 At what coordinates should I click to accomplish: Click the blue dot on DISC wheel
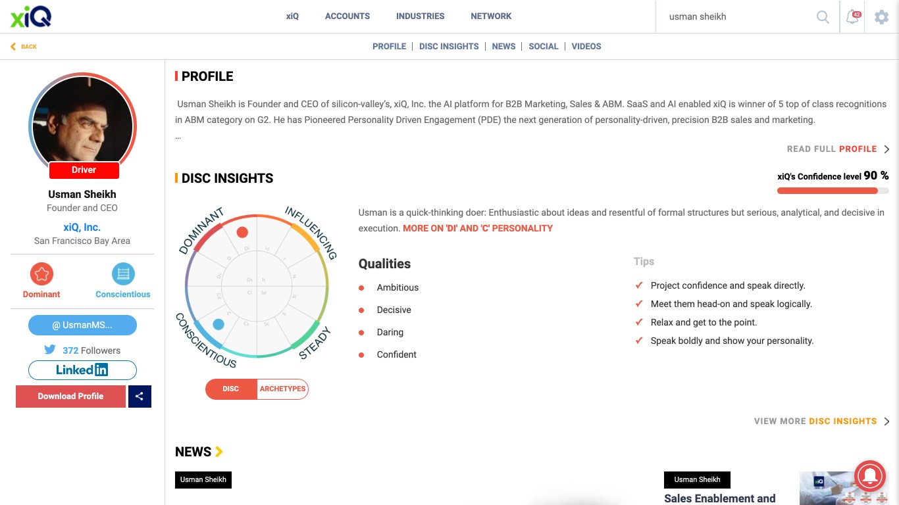click(218, 324)
